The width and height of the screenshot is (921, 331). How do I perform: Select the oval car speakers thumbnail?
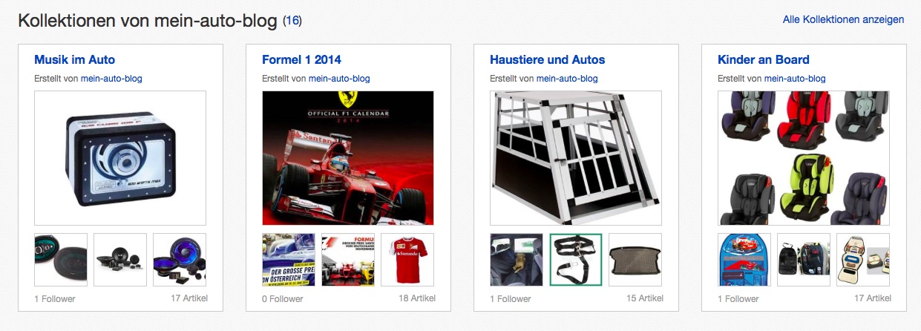point(61,260)
